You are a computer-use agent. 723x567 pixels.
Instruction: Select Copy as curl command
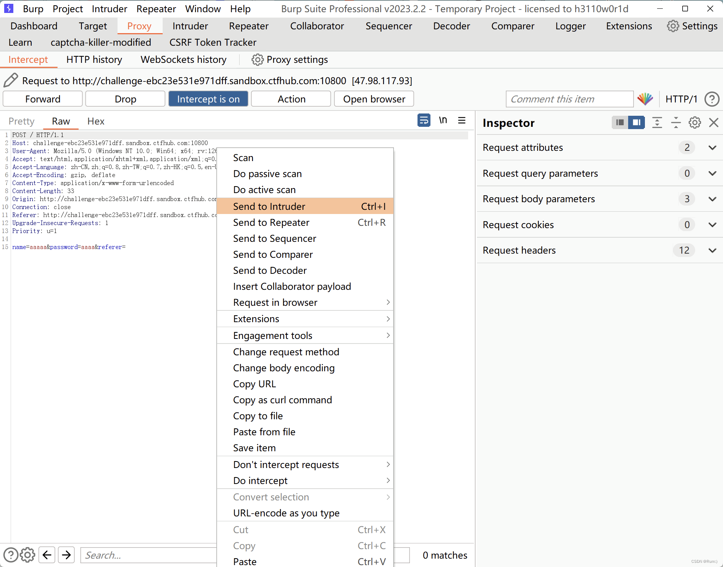[305, 400]
